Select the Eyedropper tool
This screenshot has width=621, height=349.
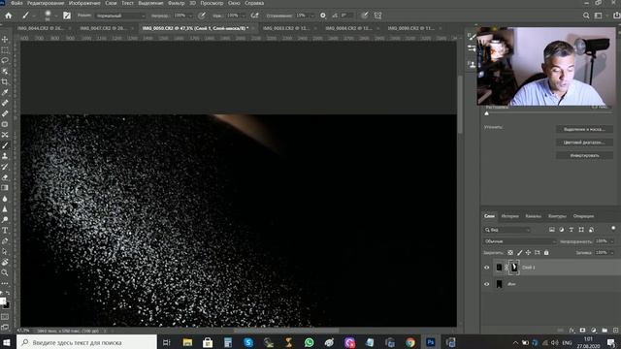pos(5,93)
